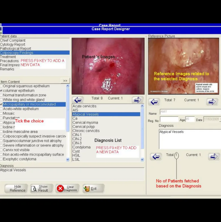The height and width of the screenshot is (222, 221).
Task: Click the Reg. No input field
Action: pyautogui.click(x=169, y=119)
